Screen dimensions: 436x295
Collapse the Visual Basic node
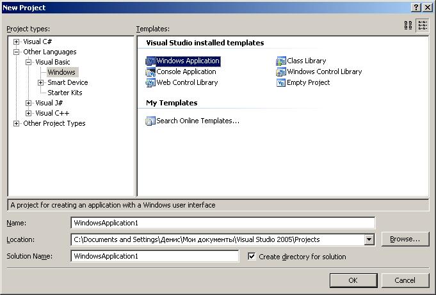tap(28, 63)
